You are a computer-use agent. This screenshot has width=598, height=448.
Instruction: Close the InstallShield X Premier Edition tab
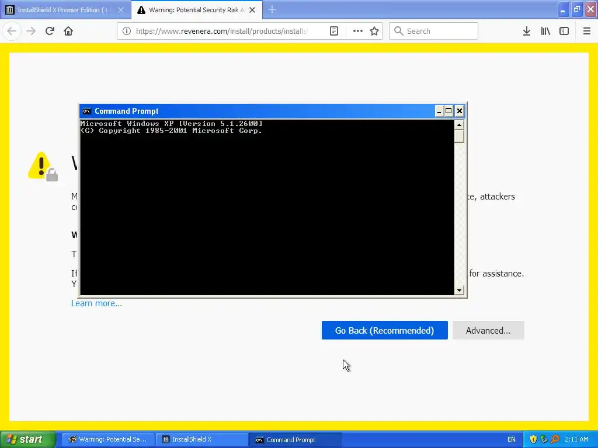[x=120, y=10]
